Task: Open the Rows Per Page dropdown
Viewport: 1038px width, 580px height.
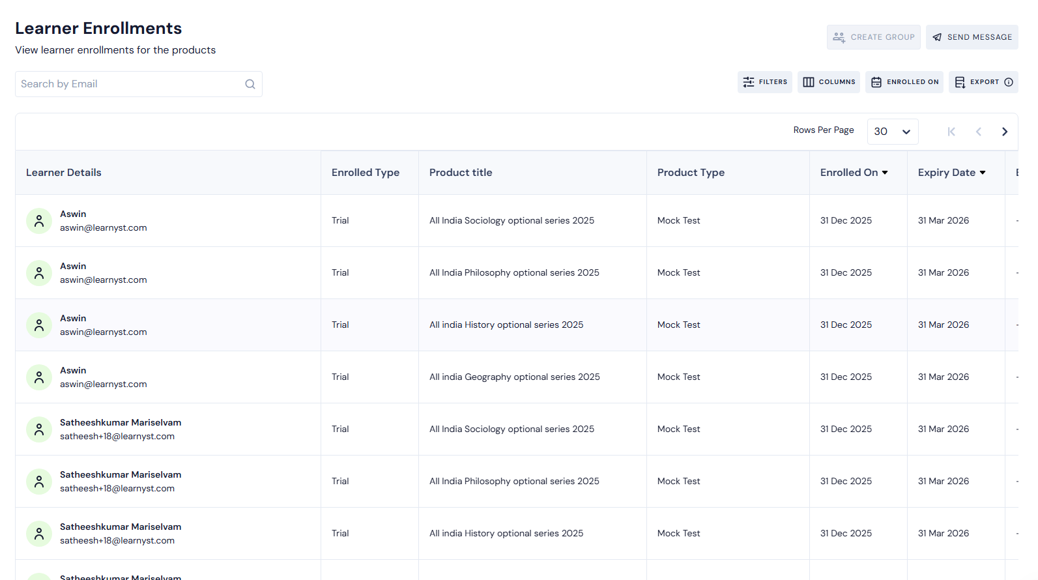Action: tap(892, 132)
